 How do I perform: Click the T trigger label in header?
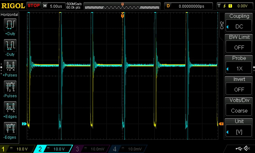[x=219, y=6]
